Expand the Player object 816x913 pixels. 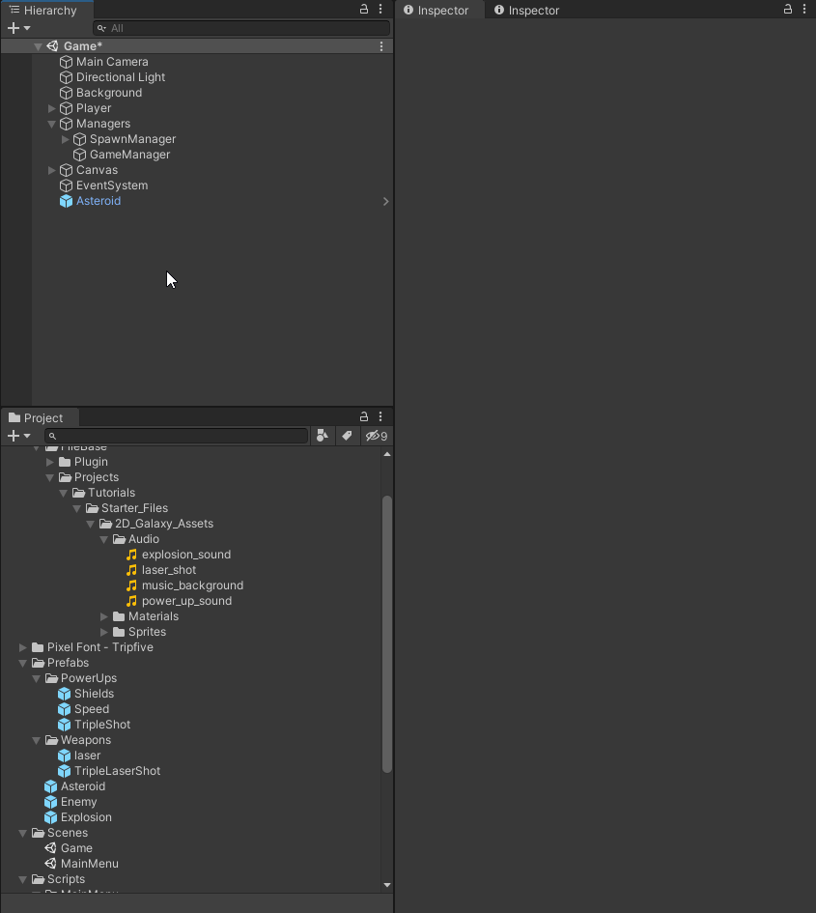coord(51,108)
